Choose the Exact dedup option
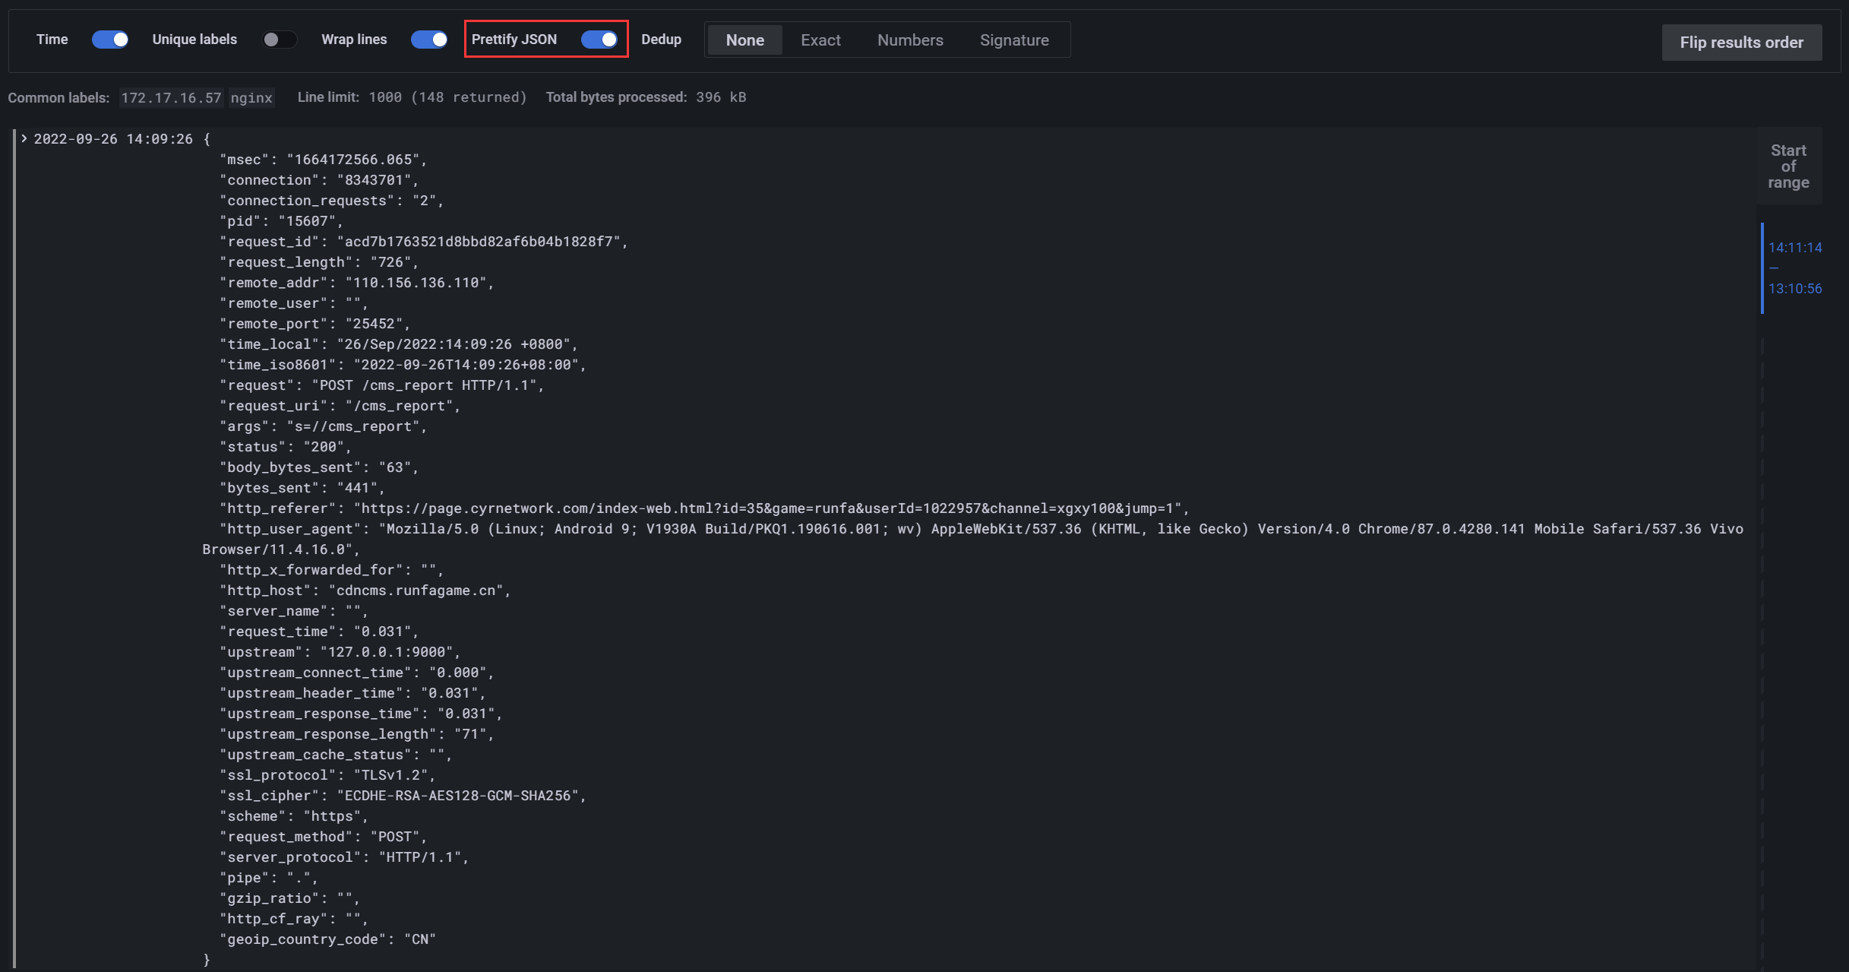Viewport: 1849px width, 972px height. click(820, 40)
